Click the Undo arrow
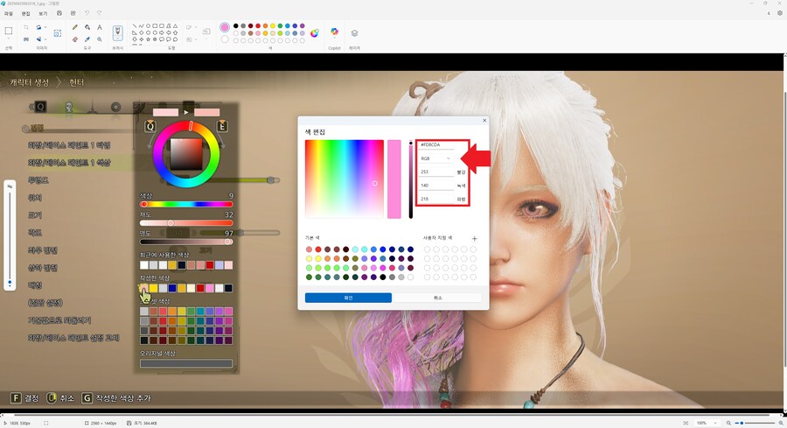Viewport: 787px width, 428px height. coord(87,13)
